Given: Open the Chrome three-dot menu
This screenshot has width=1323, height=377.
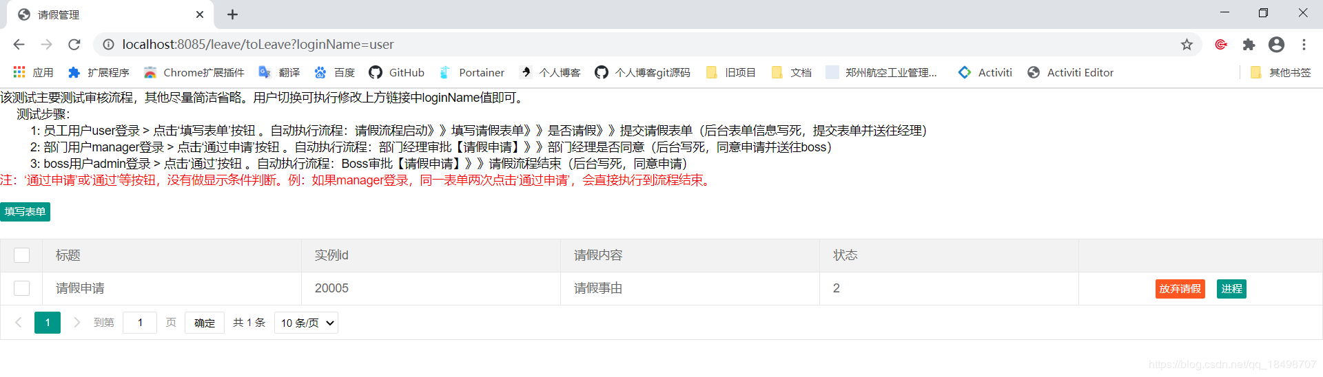Looking at the screenshot, I should click(x=1304, y=45).
